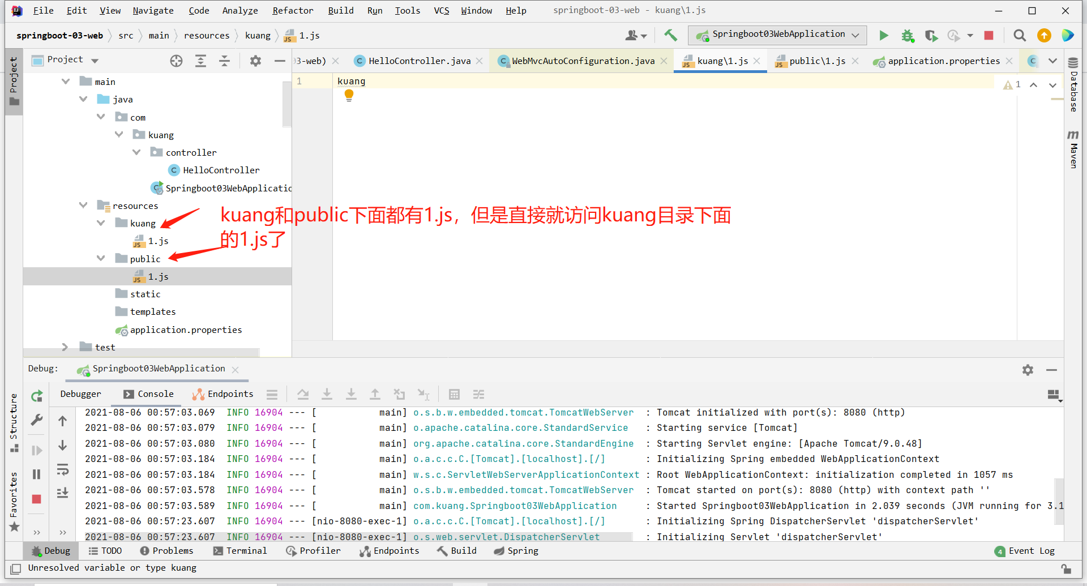The image size is (1087, 586).
Task: Collapse the public folder node
Action: click(x=101, y=259)
